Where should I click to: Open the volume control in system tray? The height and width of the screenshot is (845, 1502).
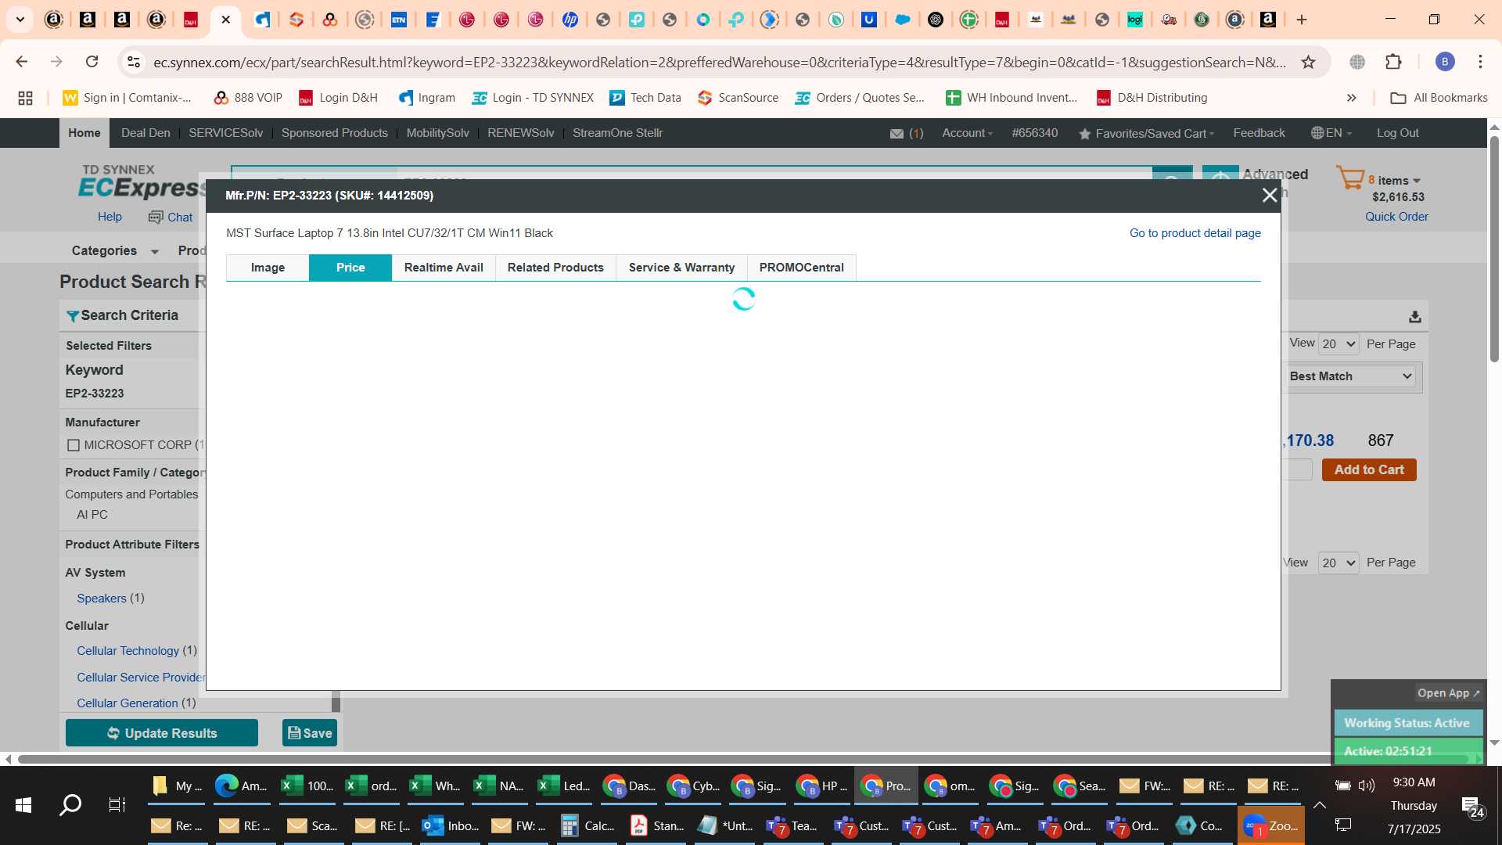click(x=1367, y=786)
